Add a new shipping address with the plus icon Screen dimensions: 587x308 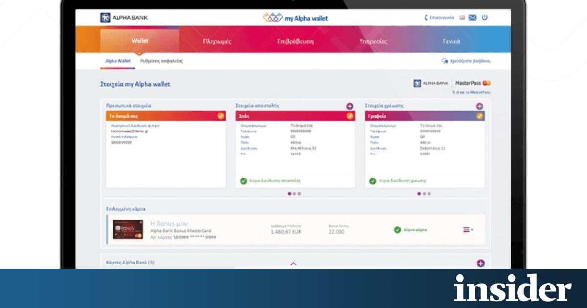click(350, 106)
